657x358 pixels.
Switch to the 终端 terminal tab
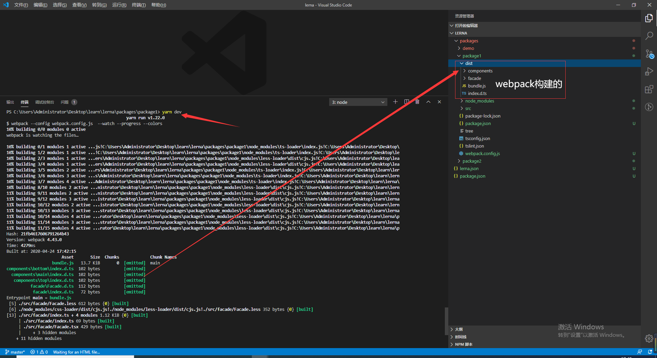tap(25, 102)
